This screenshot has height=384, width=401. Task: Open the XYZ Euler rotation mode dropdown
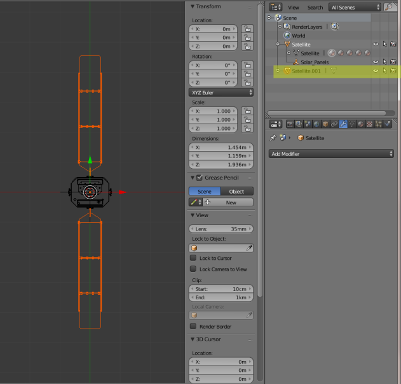pos(221,92)
